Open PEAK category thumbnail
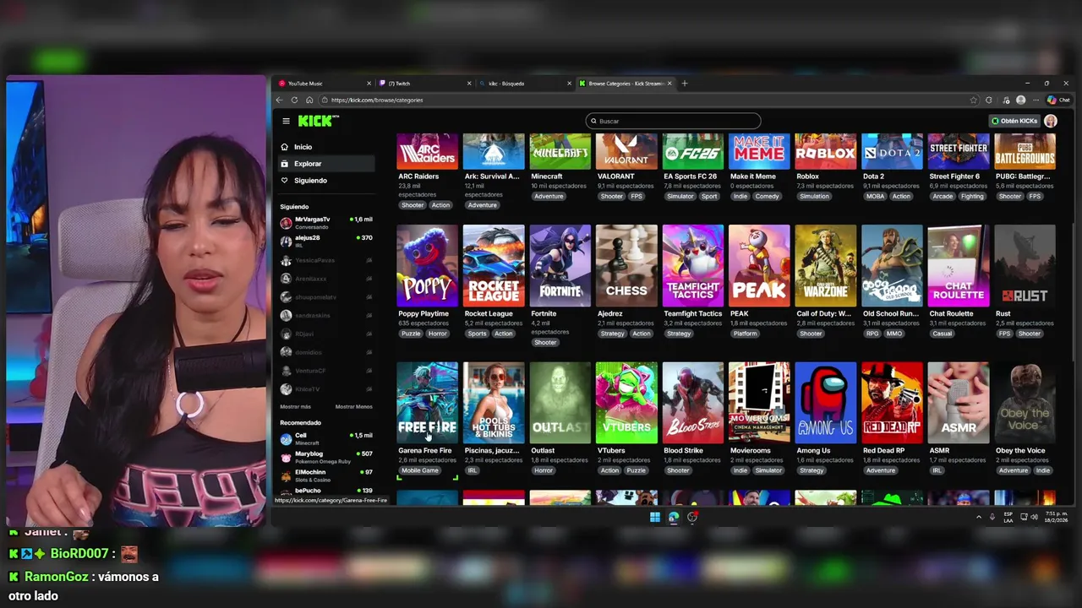1082x608 pixels. point(759,265)
